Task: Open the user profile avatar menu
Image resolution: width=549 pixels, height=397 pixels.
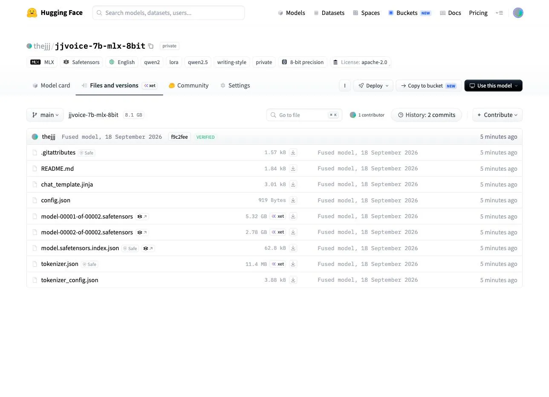Action: [x=518, y=13]
